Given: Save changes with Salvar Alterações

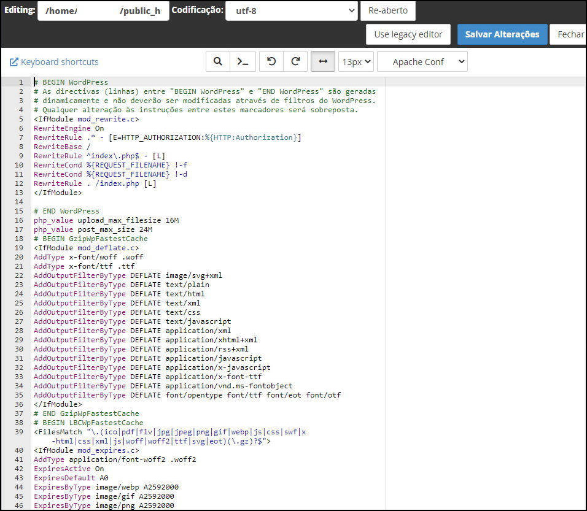Looking at the screenshot, I should (502, 34).
